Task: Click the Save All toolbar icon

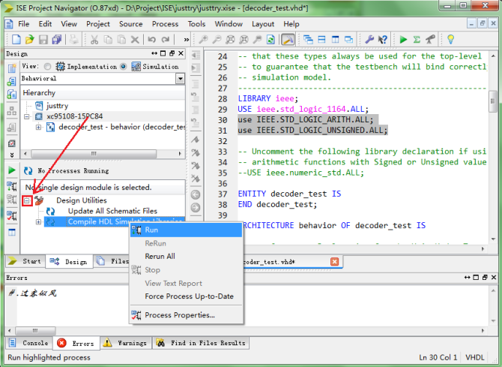Action: [57, 40]
